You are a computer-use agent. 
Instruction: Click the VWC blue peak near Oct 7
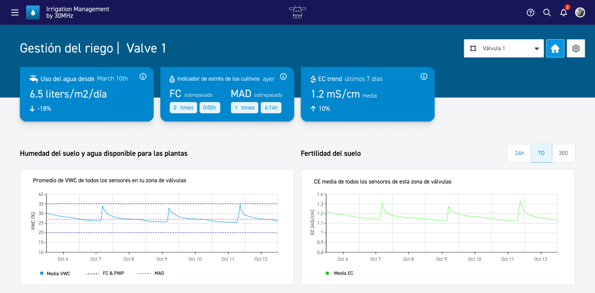[x=103, y=206]
